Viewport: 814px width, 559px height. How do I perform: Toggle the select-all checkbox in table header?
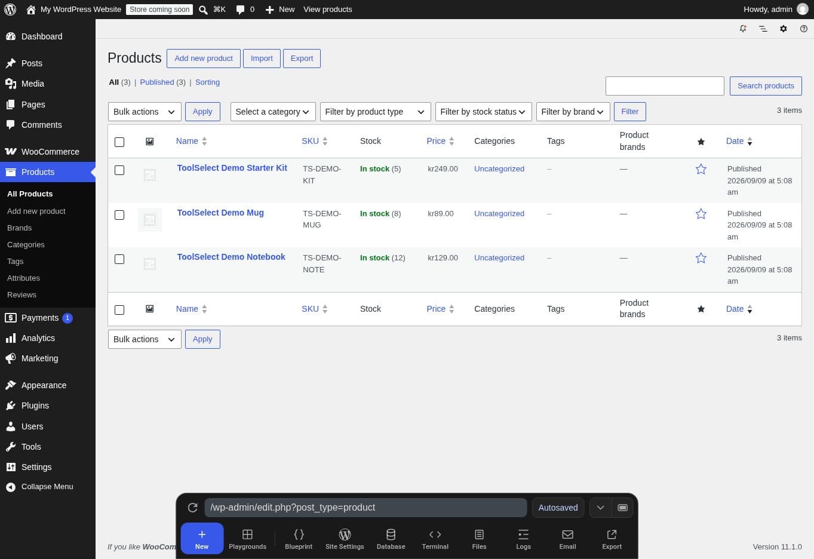click(x=119, y=142)
